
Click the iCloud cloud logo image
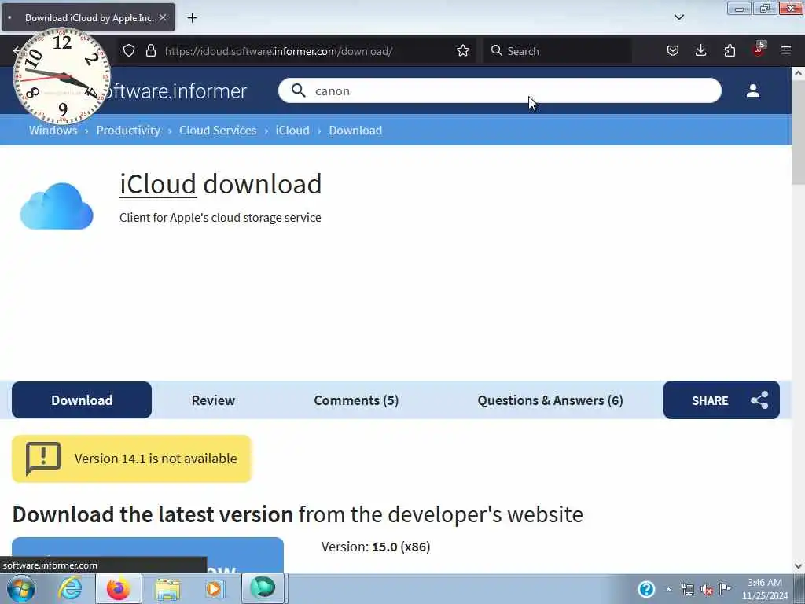(57, 206)
